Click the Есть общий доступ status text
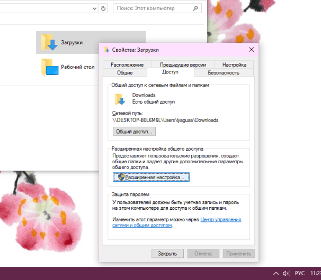Screen dimensions: 321x280 (x=154, y=102)
